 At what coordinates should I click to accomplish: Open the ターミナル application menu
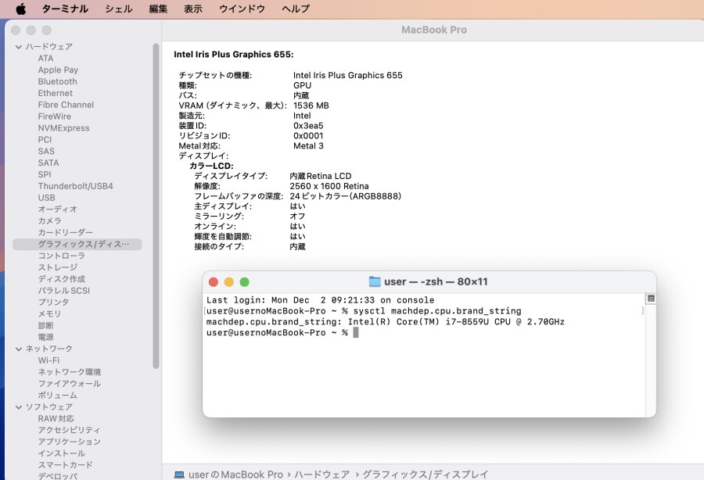[65, 9]
